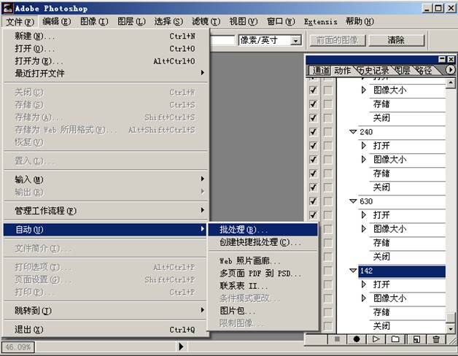Expand 打开 step under 630

tap(364, 214)
